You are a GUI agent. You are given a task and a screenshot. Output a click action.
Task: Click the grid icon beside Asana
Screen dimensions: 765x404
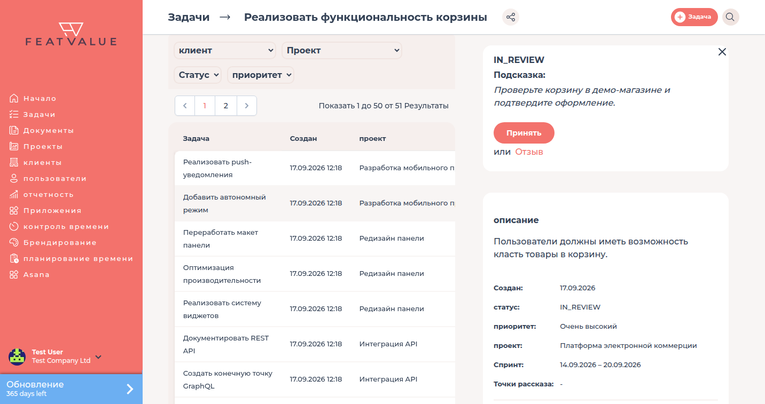coord(14,274)
